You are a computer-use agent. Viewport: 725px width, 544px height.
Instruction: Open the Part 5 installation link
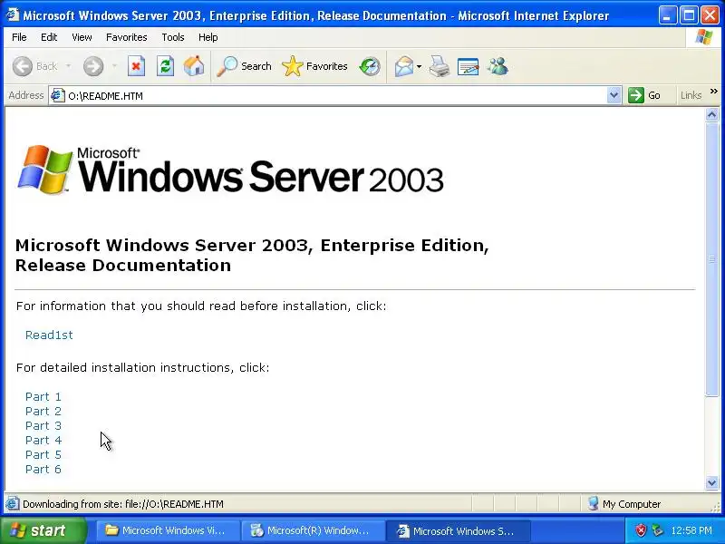43,455
